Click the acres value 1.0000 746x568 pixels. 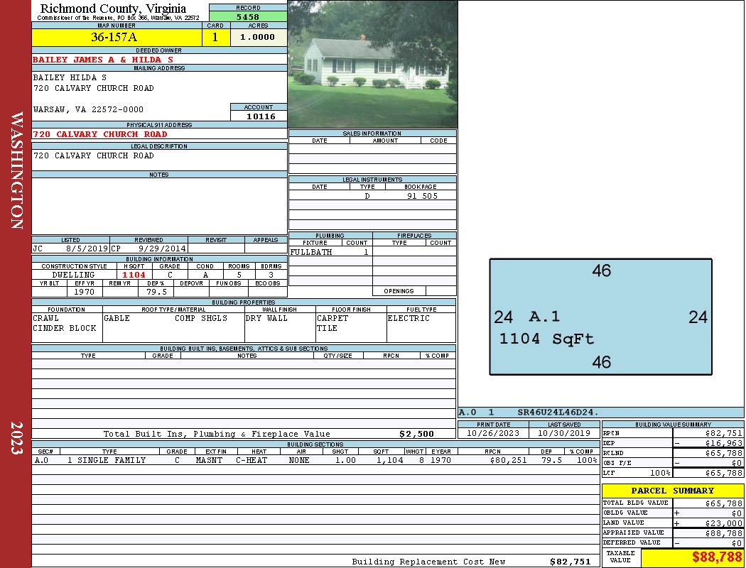pyautogui.click(x=257, y=38)
